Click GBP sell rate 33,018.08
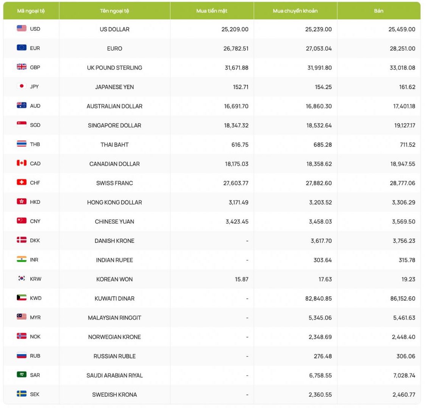 403,68
